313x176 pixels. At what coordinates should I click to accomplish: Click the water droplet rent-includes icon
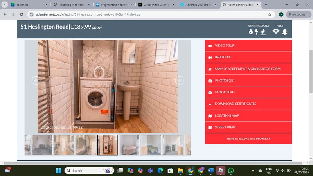pos(251,32)
